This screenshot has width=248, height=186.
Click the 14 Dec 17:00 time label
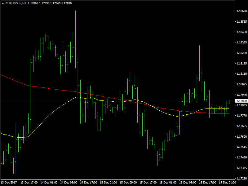pos(89,183)
